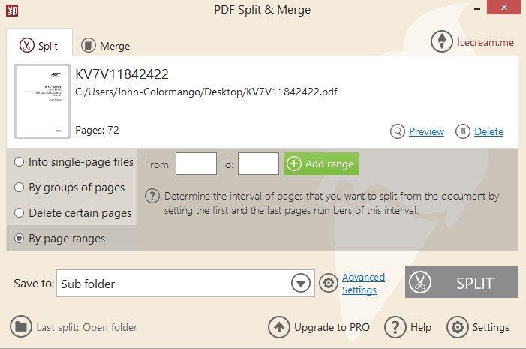Open the Icecream.me website link
The width and height of the screenshot is (526, 349).
(x=485, y=42)
